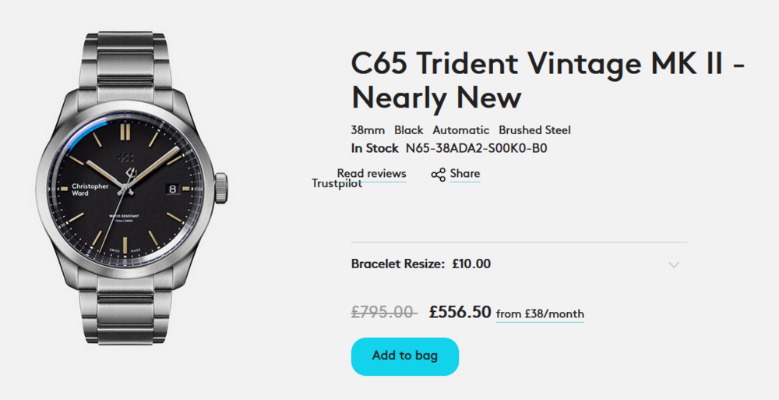Click the Trustpilot label

coord(337,184)
